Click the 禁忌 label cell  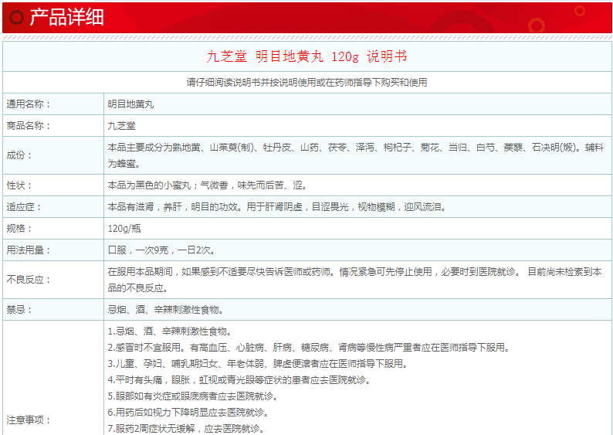tap(53, 309)
